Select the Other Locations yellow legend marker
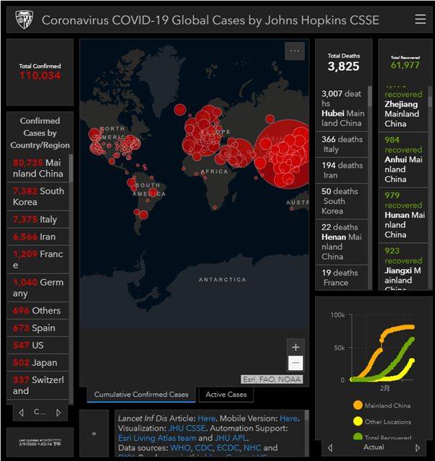The height and width of the screenshot is (461, 435). point(358,421)
